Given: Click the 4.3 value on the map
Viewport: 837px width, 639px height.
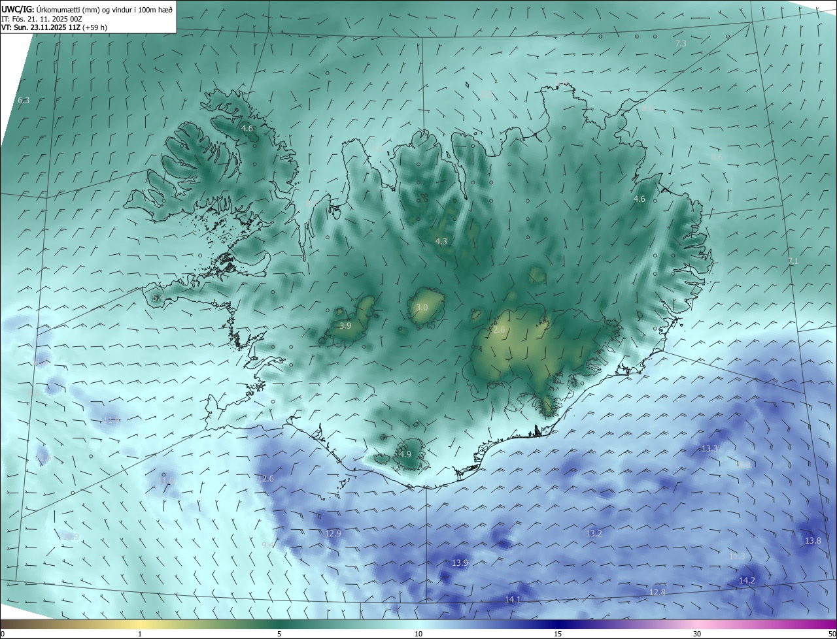Looking at the screenshot, I should pos(441,242).
